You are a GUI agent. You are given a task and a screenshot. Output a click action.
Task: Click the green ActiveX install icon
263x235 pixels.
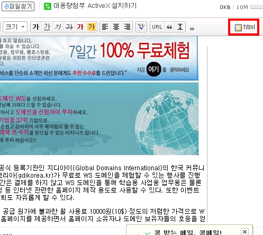click(48, 6)
